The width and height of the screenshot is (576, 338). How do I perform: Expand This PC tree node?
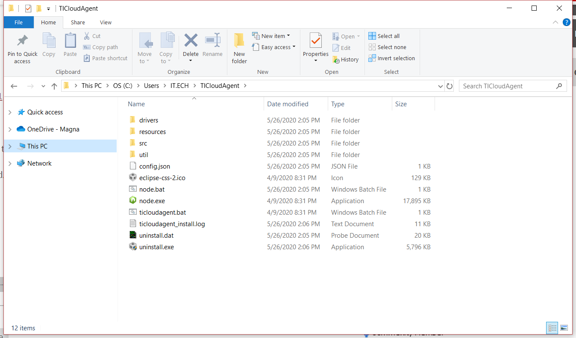[10, 146]
